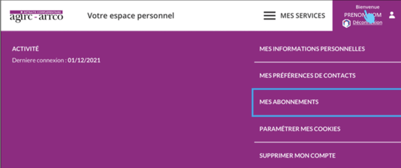Click the ACTIVITÉ heading

26,49
